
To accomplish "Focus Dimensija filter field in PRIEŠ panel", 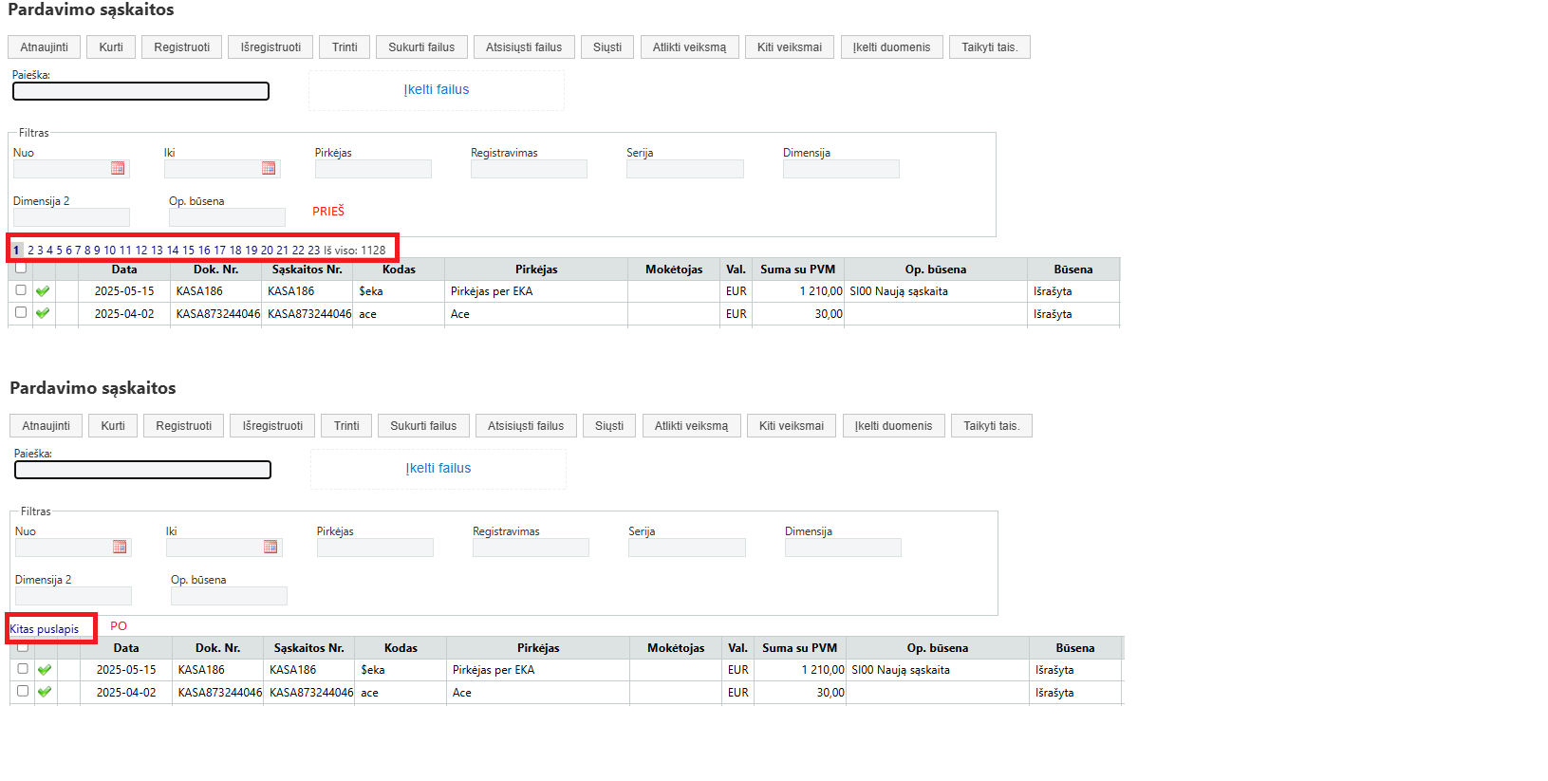I will click(x=841, y=169).
